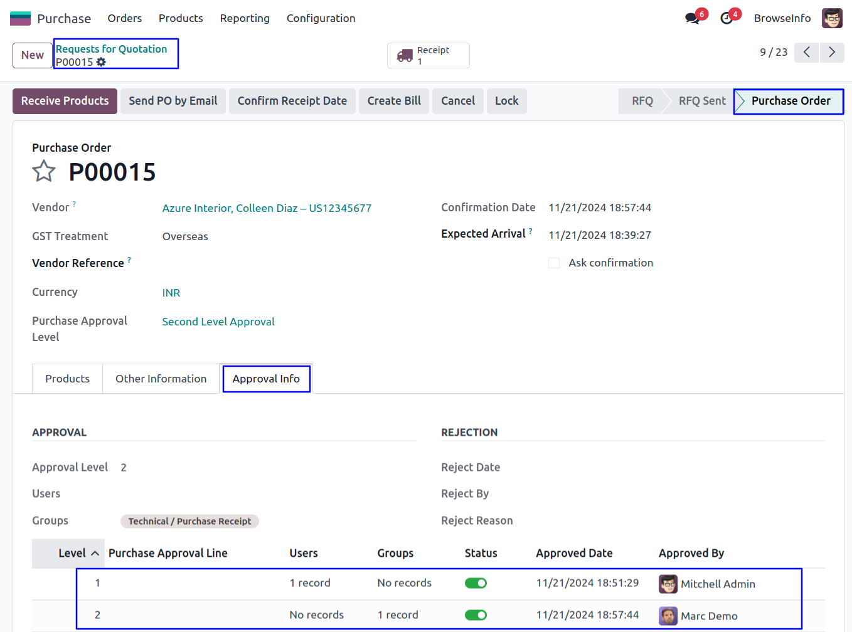This screenshot has width=852, height=632.
Task: Click the gear icon next to P00015
Action: (x=102, y=62)
